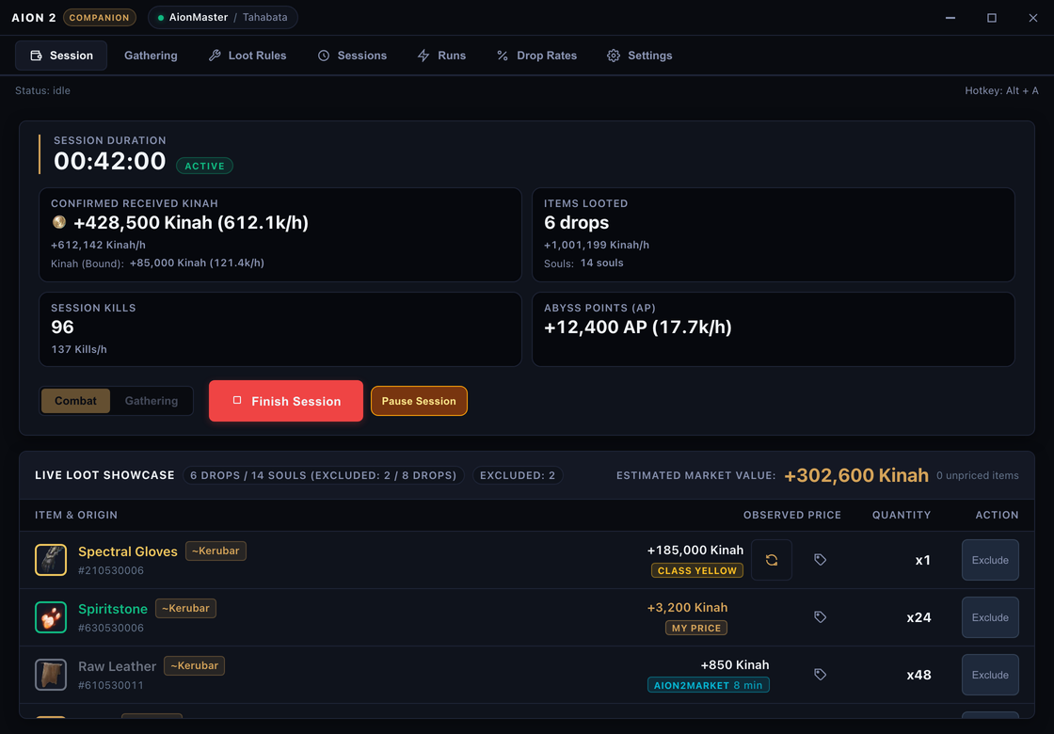Click the EXCLUDED: 2 pill

[518, 475]
